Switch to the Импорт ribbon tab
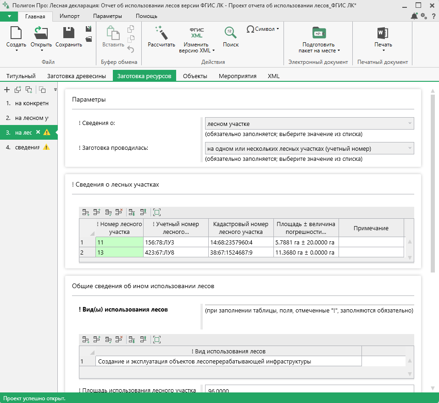This screenshot has width=439, height=403. coord(69,16)
